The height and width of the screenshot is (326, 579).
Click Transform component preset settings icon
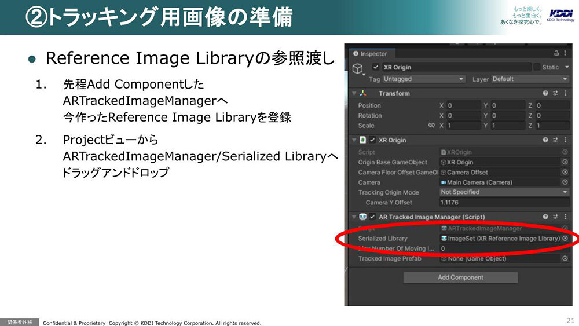555,93
